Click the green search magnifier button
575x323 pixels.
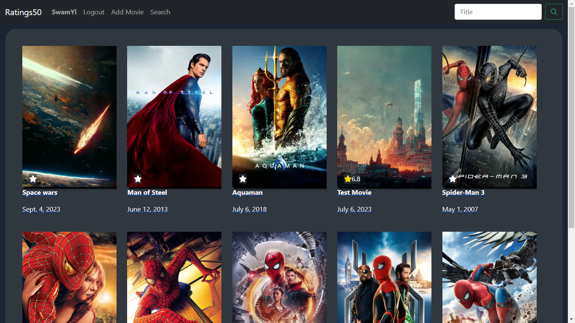click(x=554, y=12)
